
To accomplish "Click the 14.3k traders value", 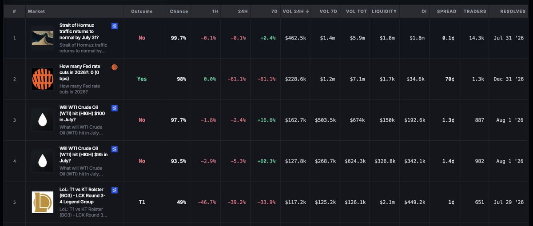I will click(x=477, y=38).
